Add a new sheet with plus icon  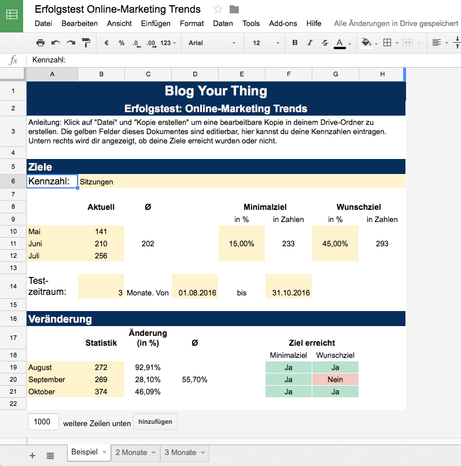click(x=32, y=455)
